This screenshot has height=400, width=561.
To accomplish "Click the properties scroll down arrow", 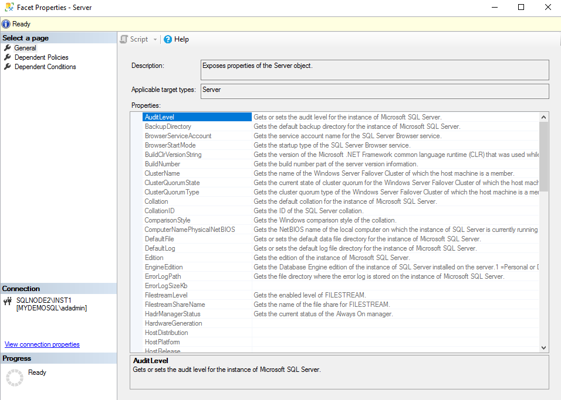I will pyautogui.click(x=543, y=347).
